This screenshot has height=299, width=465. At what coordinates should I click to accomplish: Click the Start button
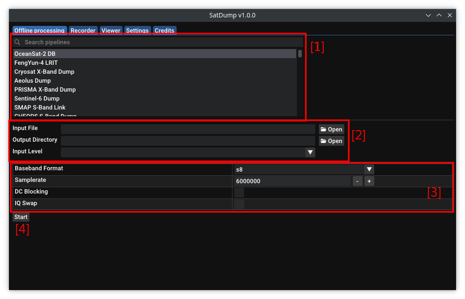21,217
